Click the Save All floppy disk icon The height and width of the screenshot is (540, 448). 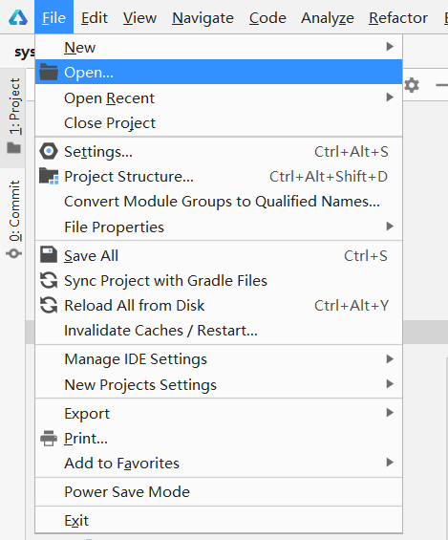click(x=49, y=255)
